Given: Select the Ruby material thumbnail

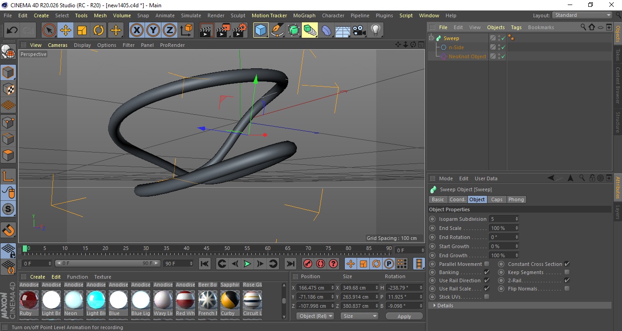Looking at the screenshot, I should 29,300.
